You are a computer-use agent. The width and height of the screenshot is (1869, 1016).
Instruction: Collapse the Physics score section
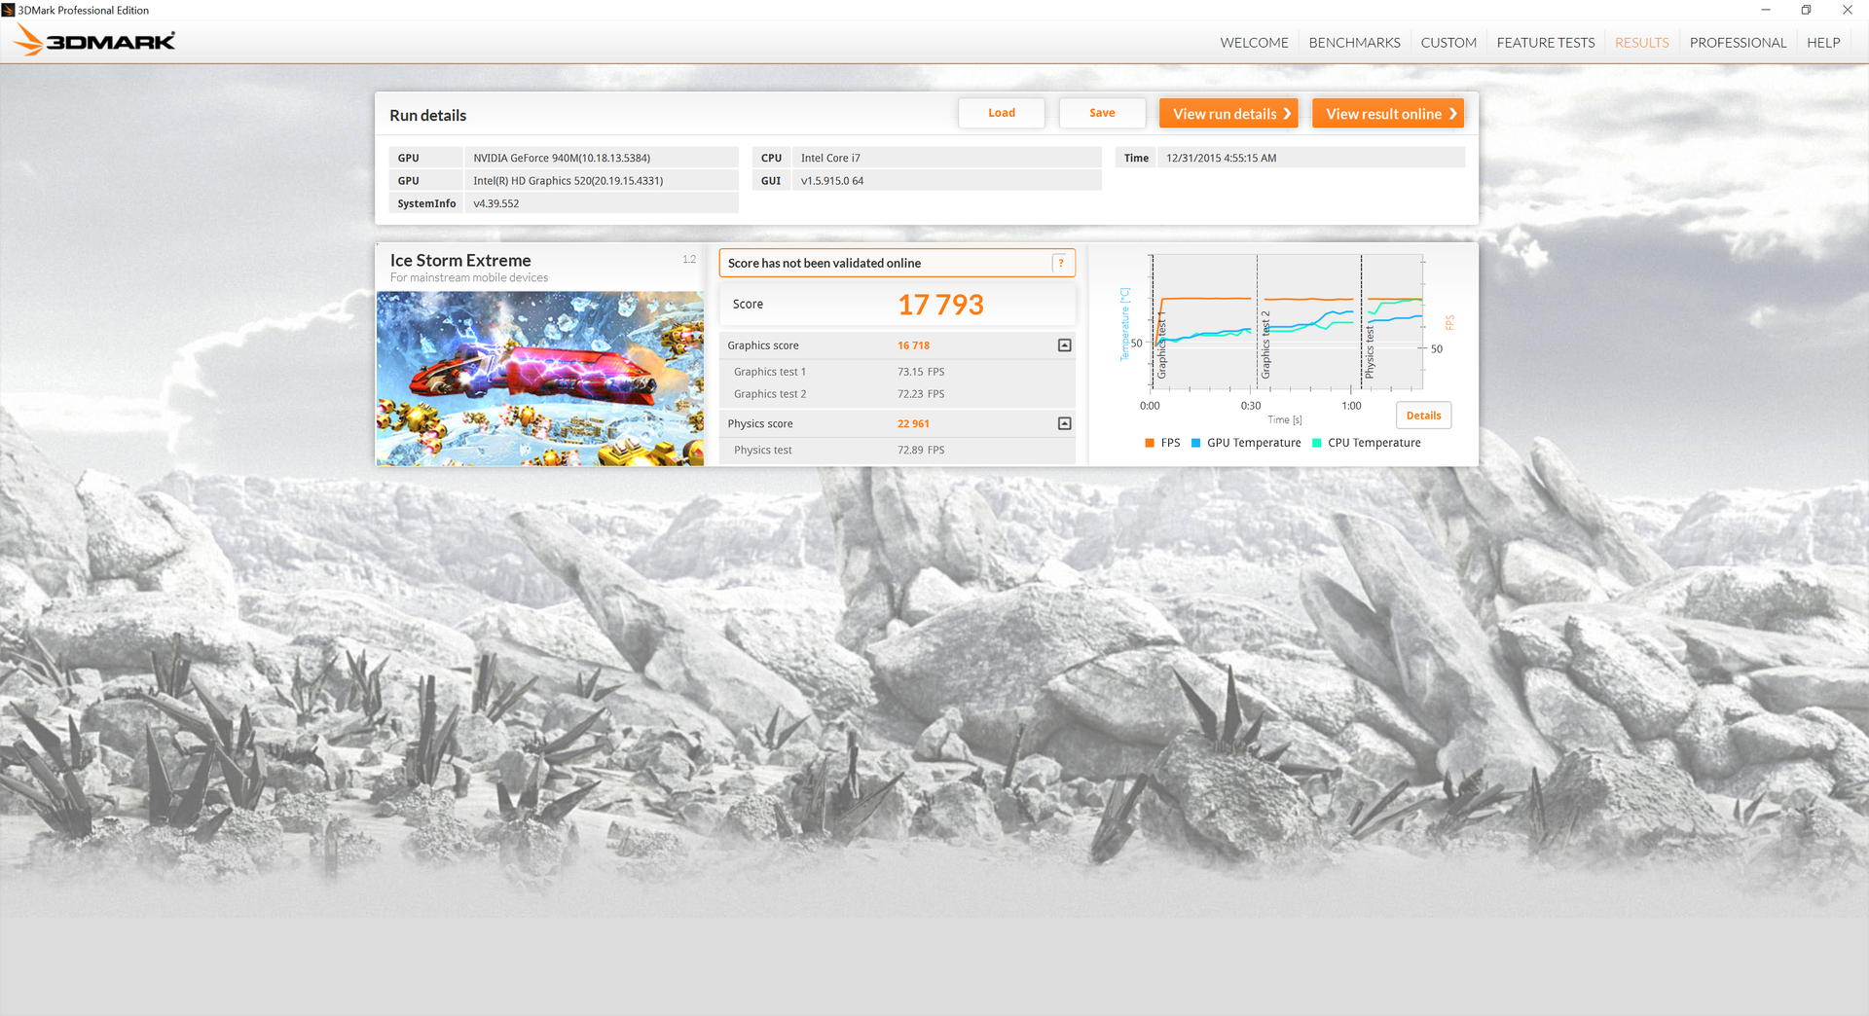(x=1064, y=423)
